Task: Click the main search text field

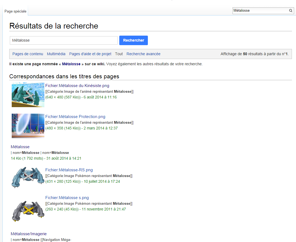Action: tap(63, 40)
